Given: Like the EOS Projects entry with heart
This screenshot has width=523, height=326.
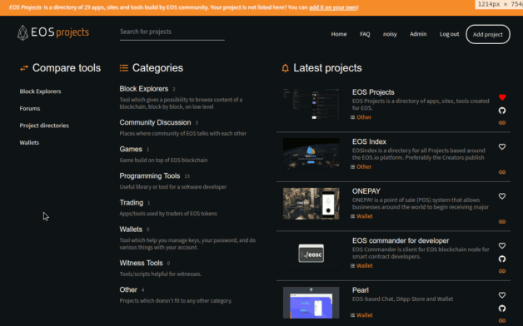Looking at the screenshot, I should pyautogui.click(x=502, y=97).
